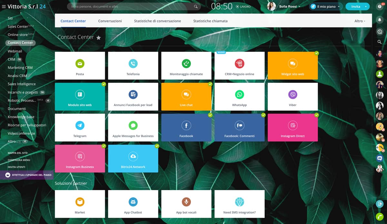Open Marketing CRM menu item
Screen dimensions: 387x224
[x=20, y=68]
